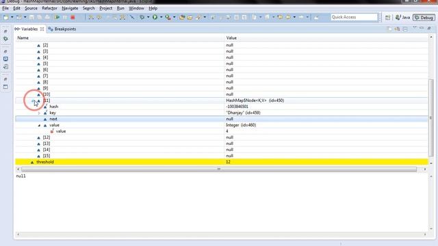
Task: Click the top icon in left side trim bar
Action: (x=5, y=31)
